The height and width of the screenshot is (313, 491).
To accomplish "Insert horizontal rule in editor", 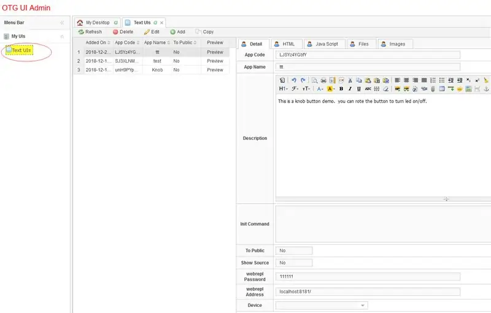I will pyautogui.click(x=451, y=89).
